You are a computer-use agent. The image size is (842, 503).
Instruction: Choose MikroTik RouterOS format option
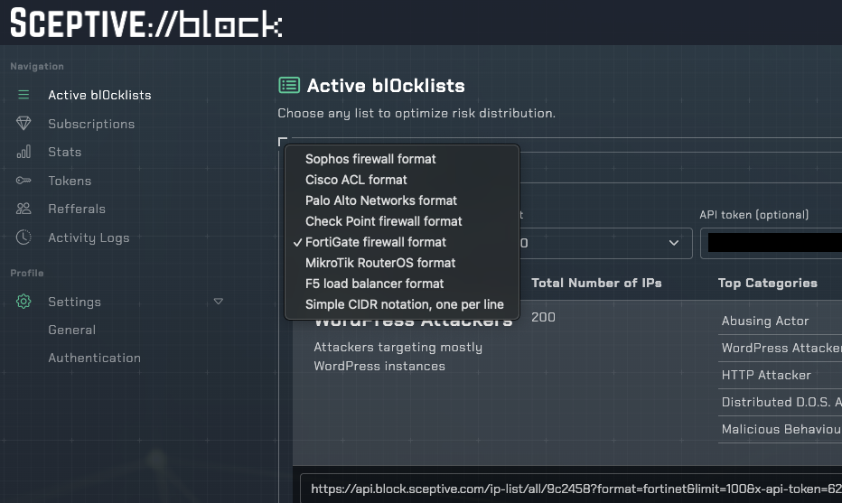pos(380,263)
